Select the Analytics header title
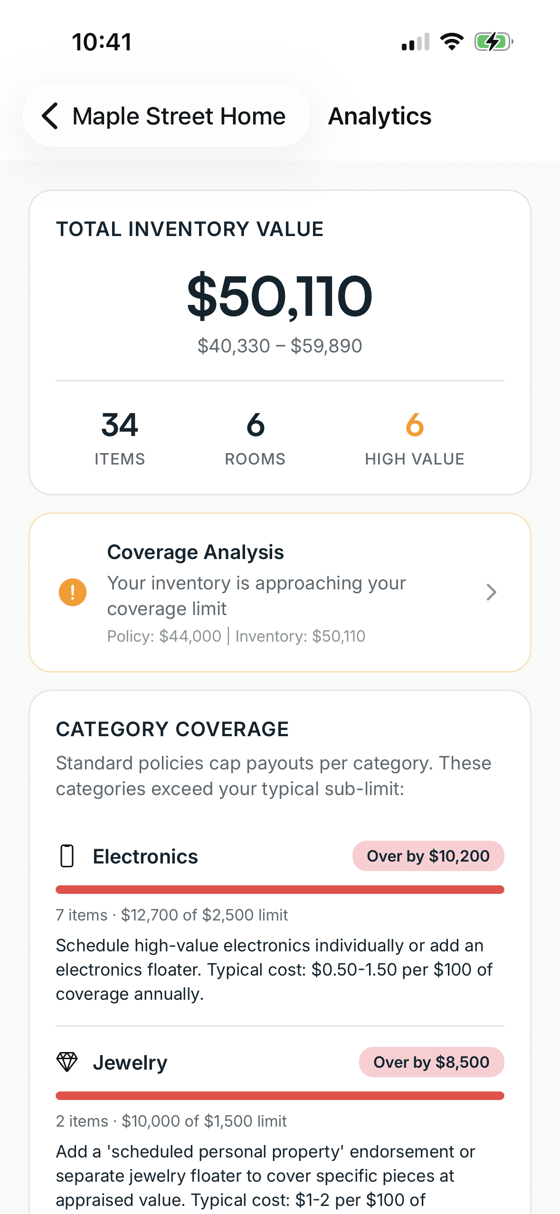The height and width of the screenshot is (1214, 560). (380, 116)
